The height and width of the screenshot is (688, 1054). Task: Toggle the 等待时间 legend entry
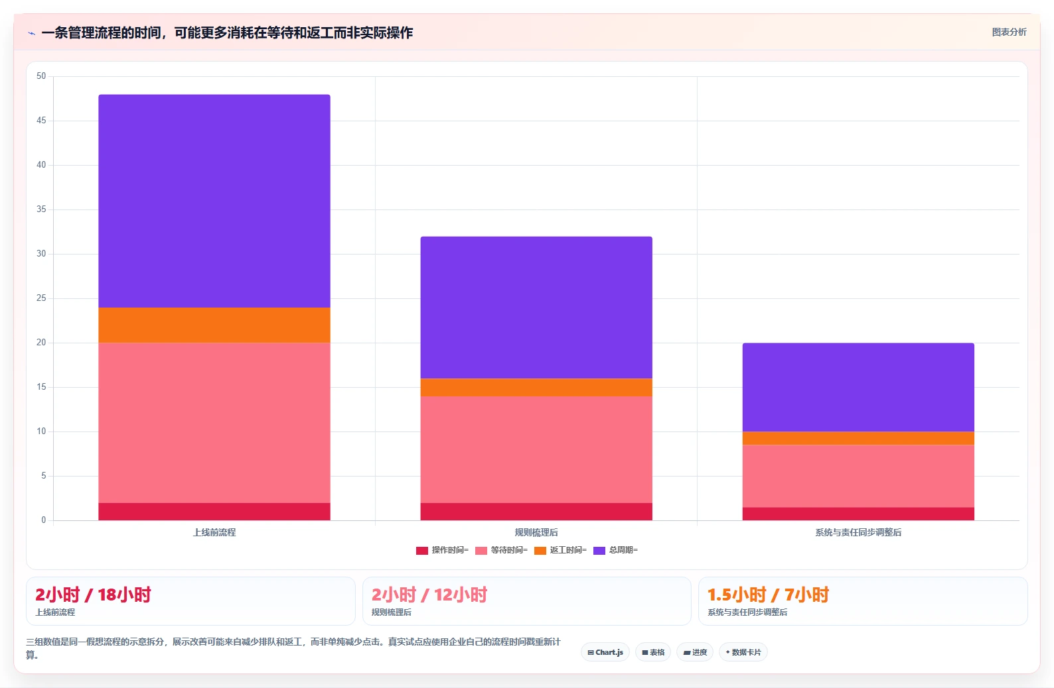pyautogui.click(x=501, y=550)
